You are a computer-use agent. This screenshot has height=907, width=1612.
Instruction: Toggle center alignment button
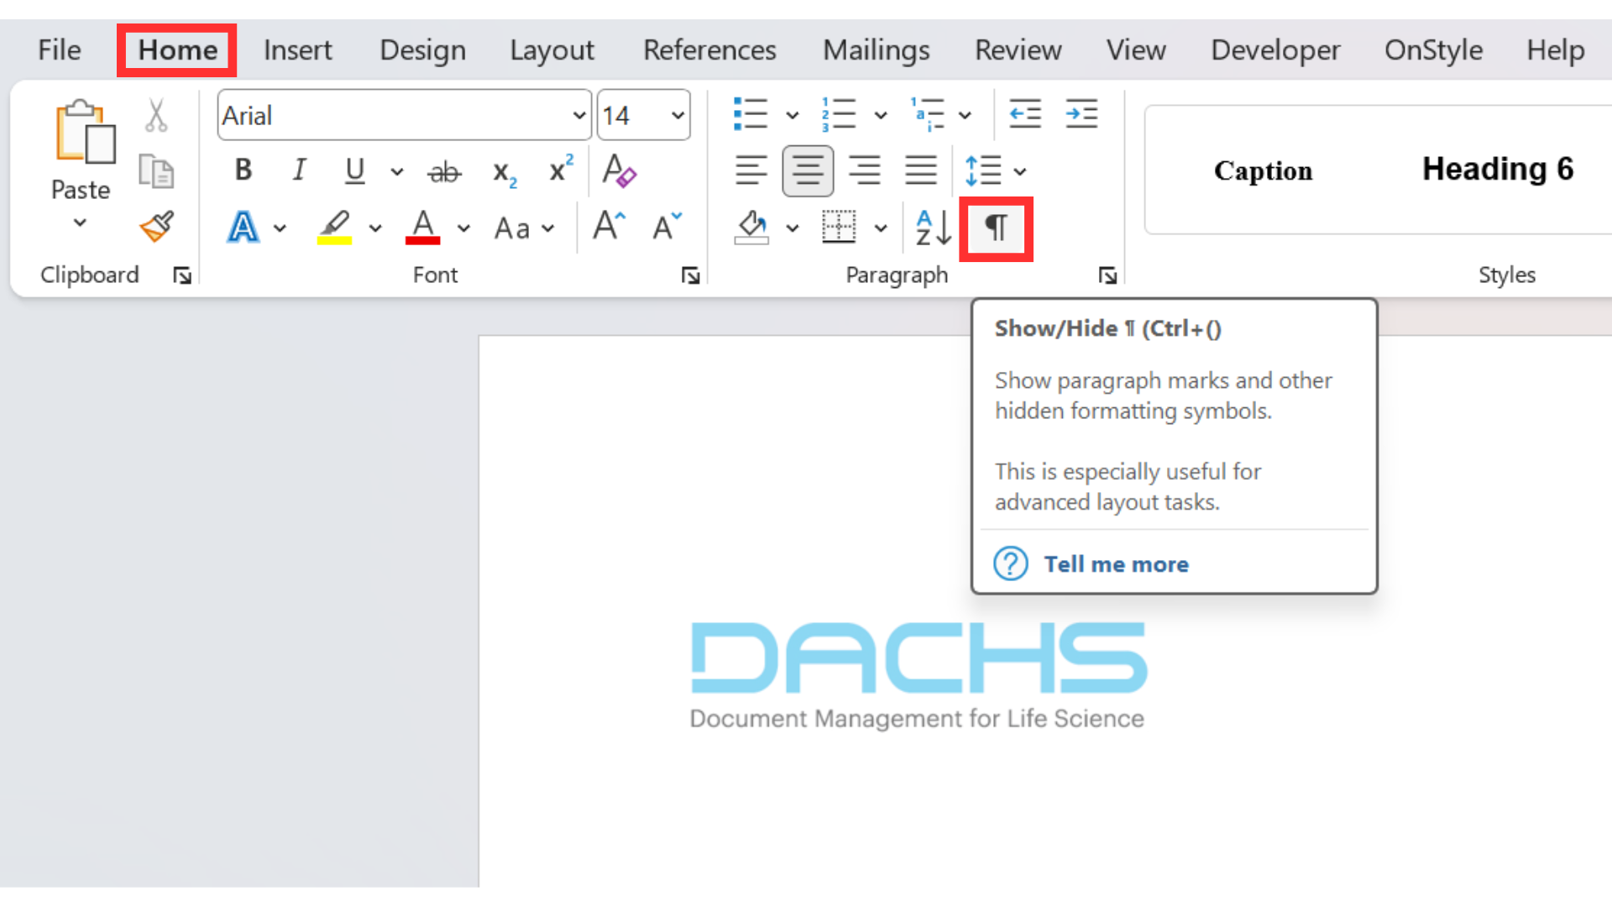tap(808, 171)
